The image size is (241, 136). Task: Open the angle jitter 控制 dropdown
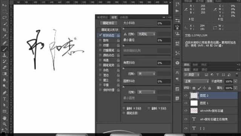coord(146,74)
